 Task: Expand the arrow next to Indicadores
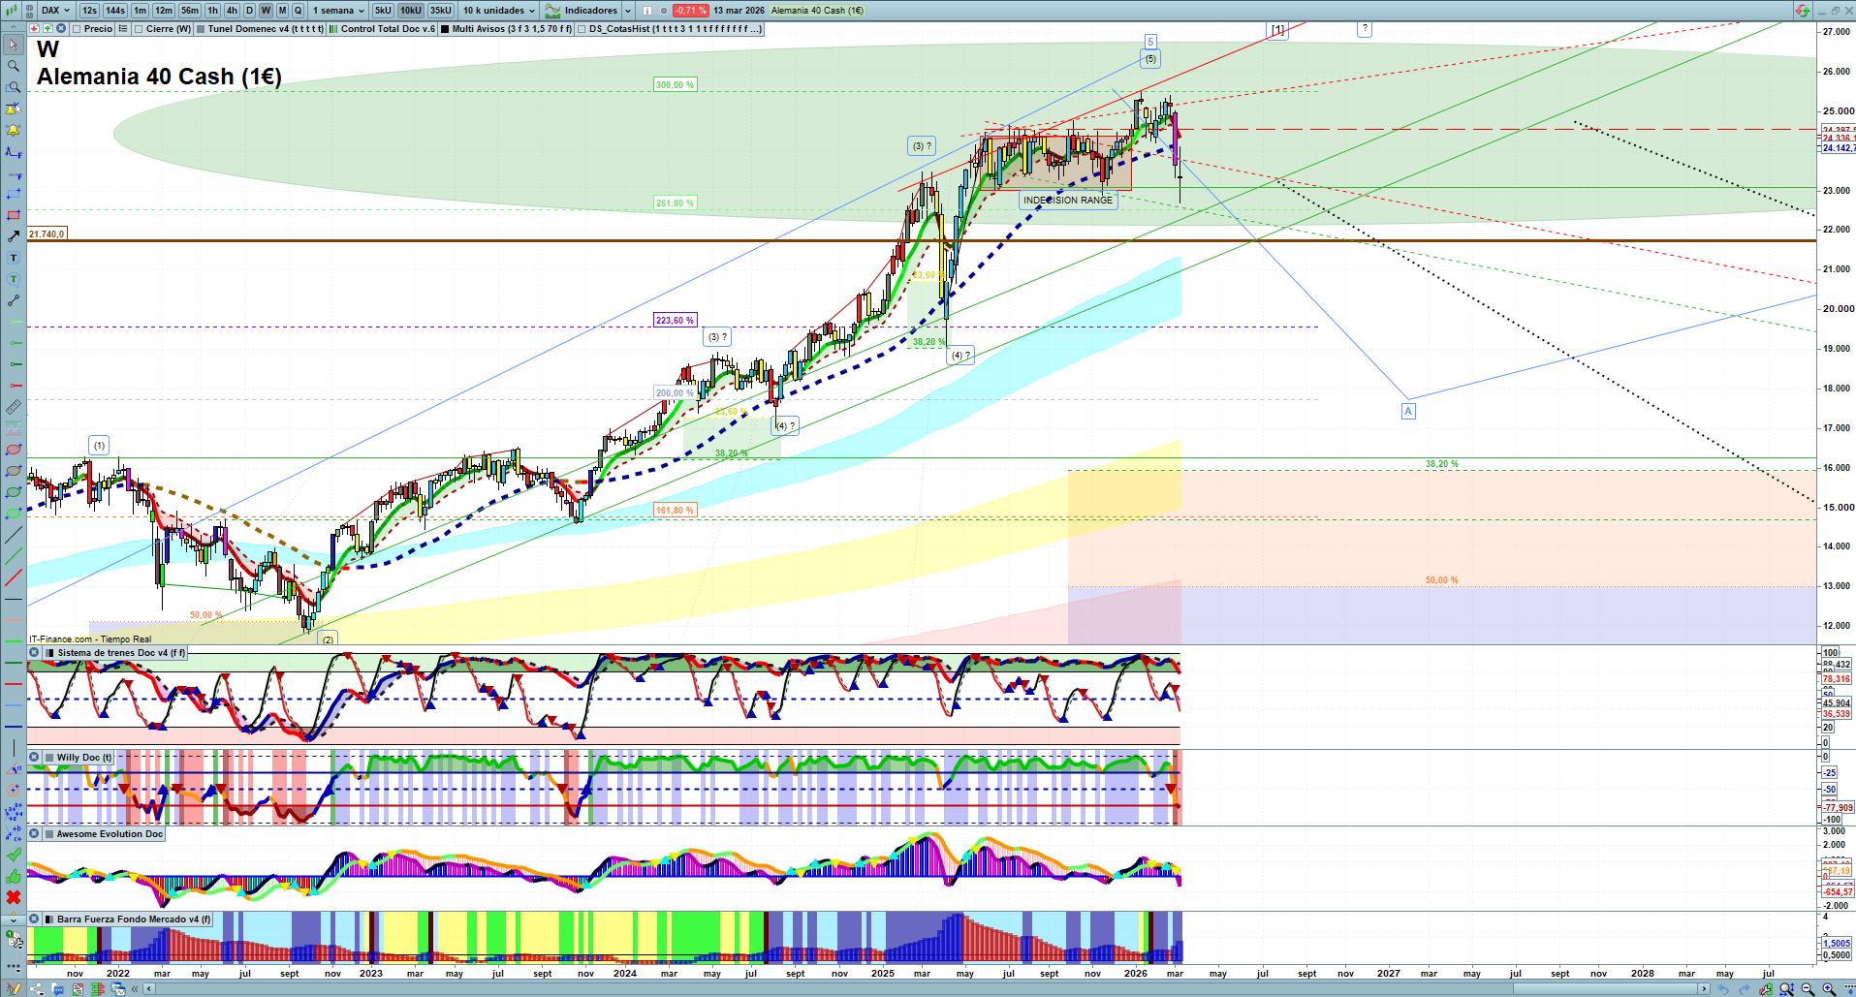click(x=628, y=11)
